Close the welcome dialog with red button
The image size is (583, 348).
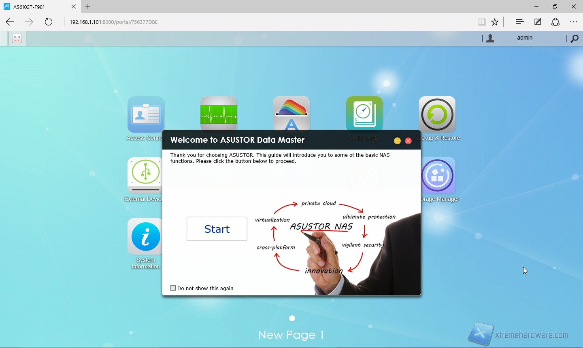click(408, 141)
